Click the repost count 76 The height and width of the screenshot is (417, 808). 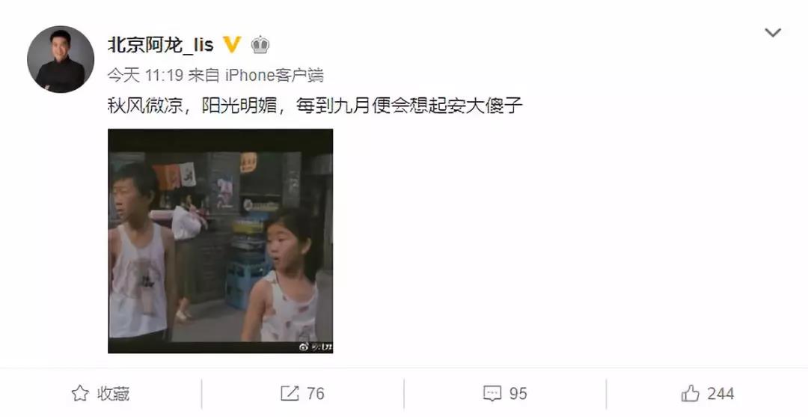[x=316, y=395]
